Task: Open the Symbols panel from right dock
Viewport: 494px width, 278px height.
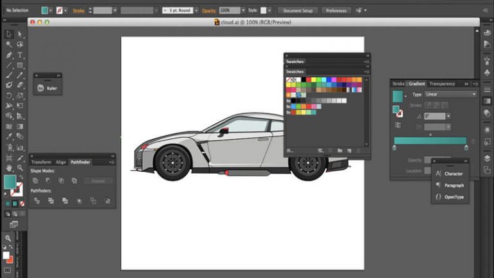Action: pyautogui.click(x=487, y=73)
